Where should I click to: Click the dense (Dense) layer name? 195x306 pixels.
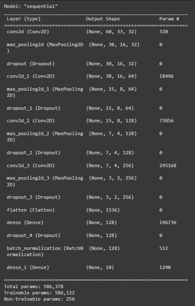[x=25, y=222]
